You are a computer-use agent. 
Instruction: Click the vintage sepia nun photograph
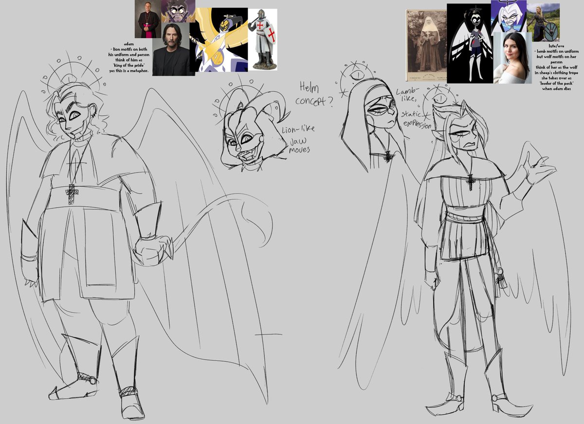click(x=426, y=46)
